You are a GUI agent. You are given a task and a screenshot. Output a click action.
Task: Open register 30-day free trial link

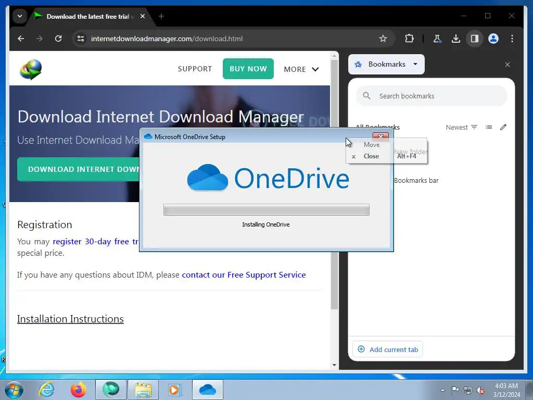tap(95, 242)
